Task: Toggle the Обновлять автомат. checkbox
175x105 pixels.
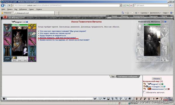Action: [144, 92]
